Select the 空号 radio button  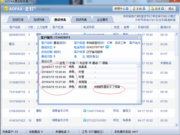point(57,63)
